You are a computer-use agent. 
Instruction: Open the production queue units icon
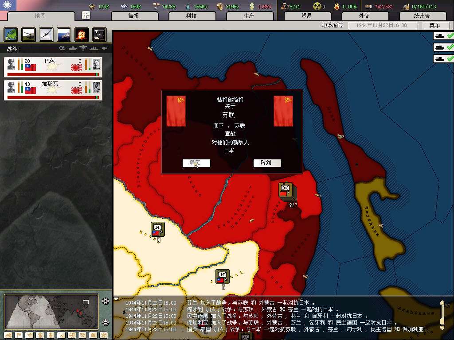(x=99, y=35)
